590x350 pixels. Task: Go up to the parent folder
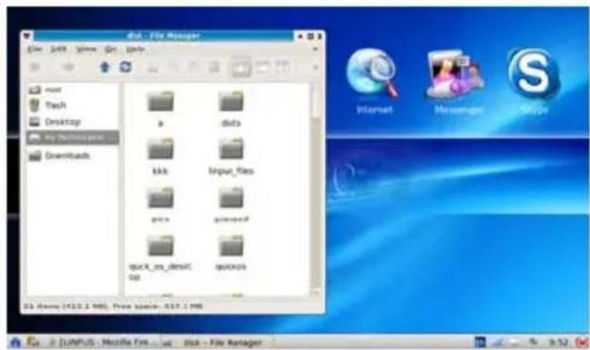(x=105, y=67)
